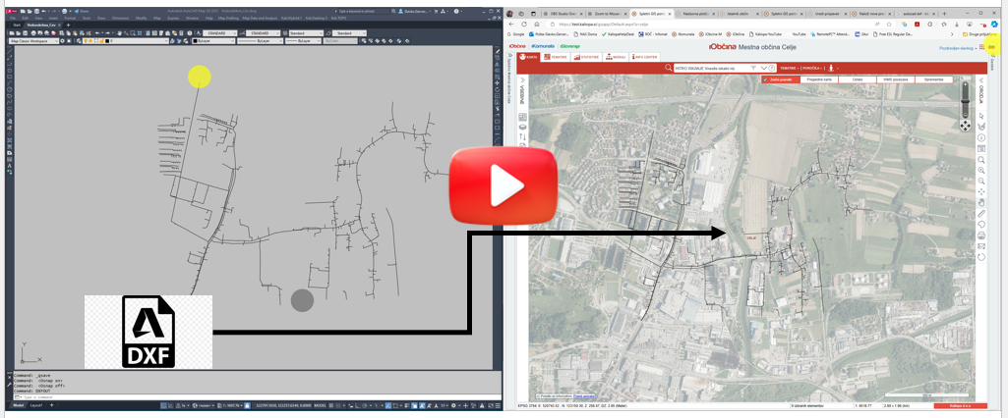Switch to the AutoCAD Model tab
The width and height of the screenshot is (1008, 418).
tap(17, 404)
